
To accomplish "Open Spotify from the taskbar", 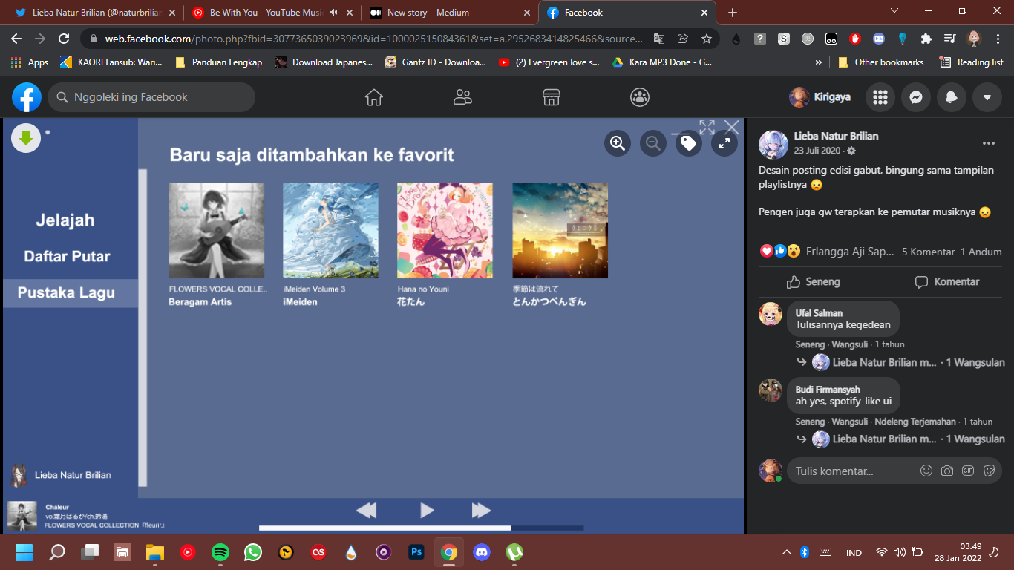I will coord(220,552).
